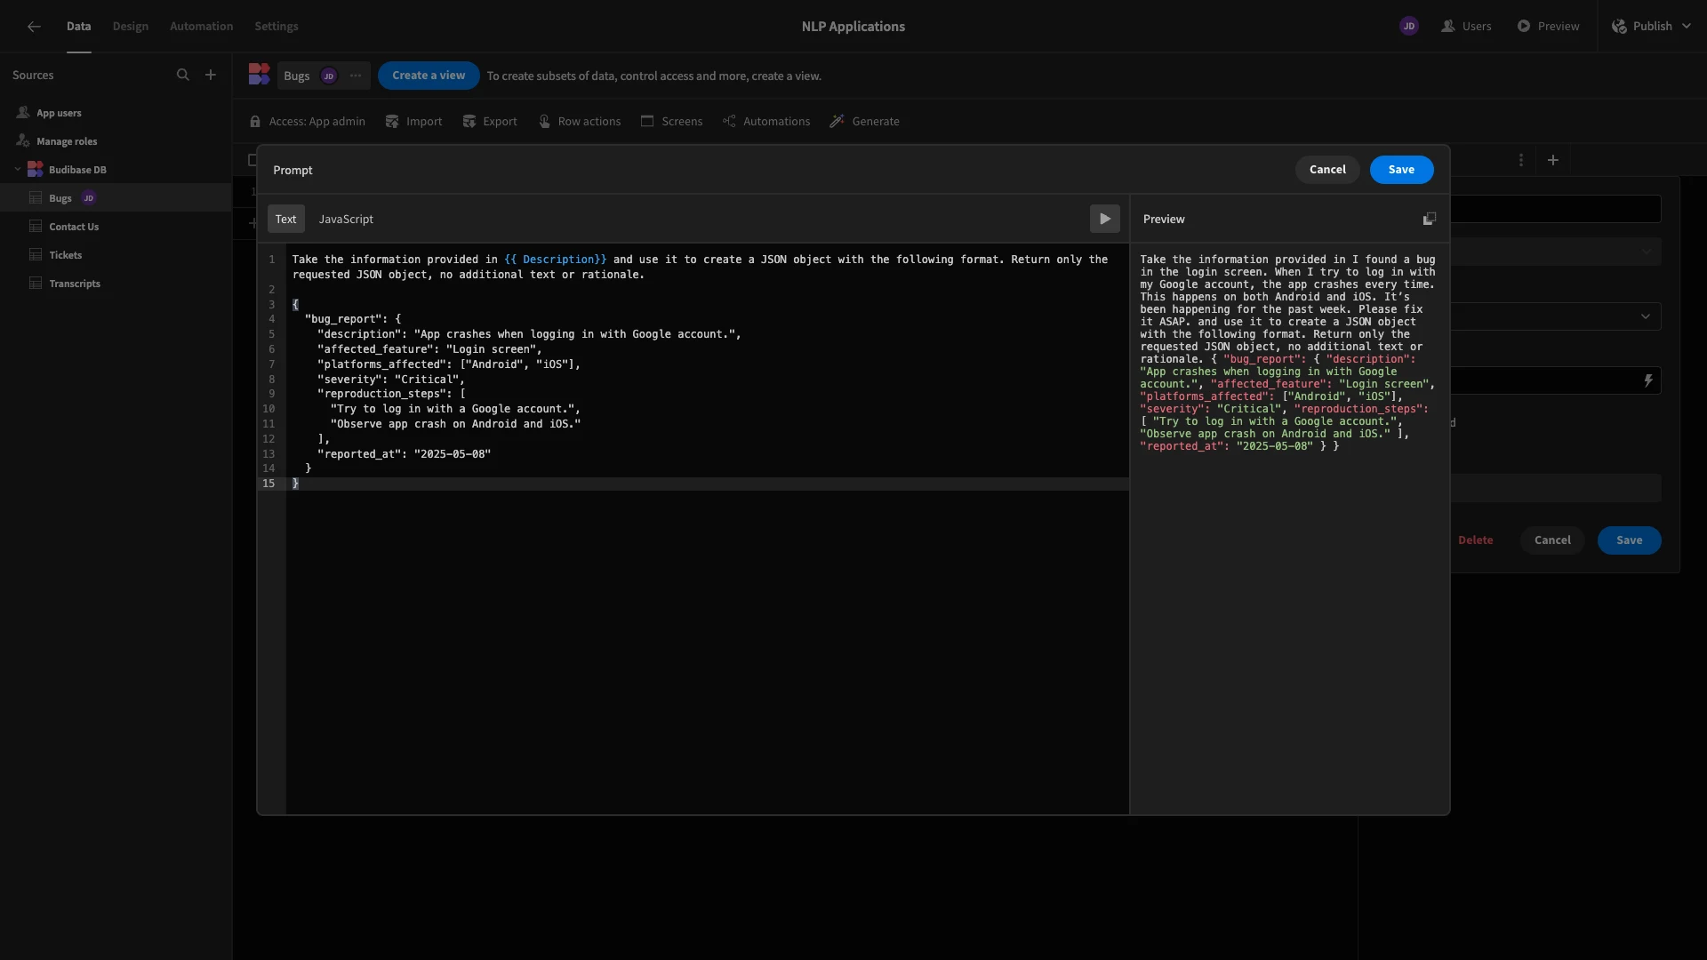Open table Automations toolbar item

pyautogui.click(x=766, y=122)
